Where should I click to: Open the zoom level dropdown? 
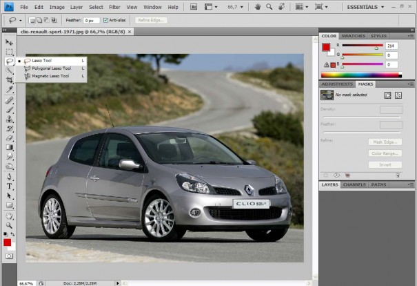point(242,7)
